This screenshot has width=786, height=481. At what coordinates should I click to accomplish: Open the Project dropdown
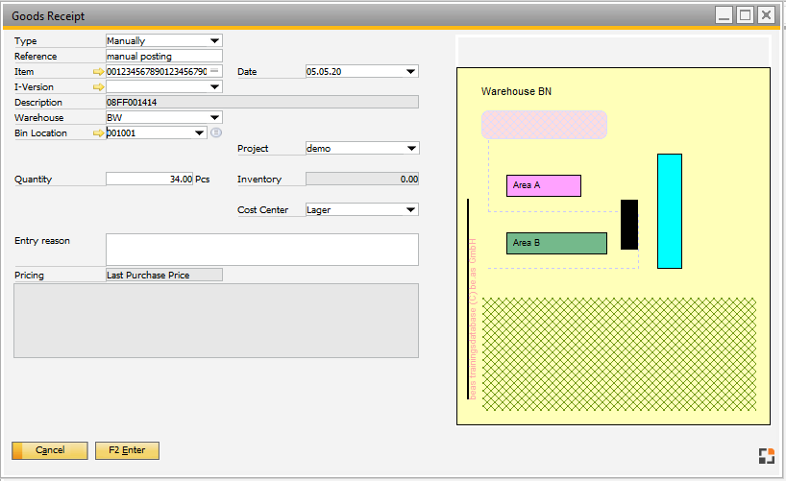411,149
